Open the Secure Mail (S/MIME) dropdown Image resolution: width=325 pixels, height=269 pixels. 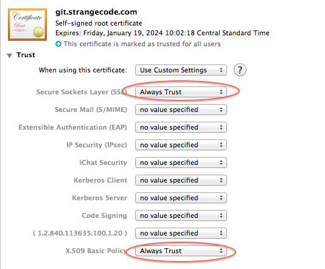(181, 110)
